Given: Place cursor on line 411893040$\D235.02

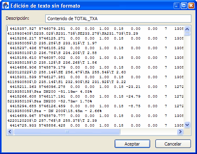Looking at the screenshot, I should pos(73,33).
